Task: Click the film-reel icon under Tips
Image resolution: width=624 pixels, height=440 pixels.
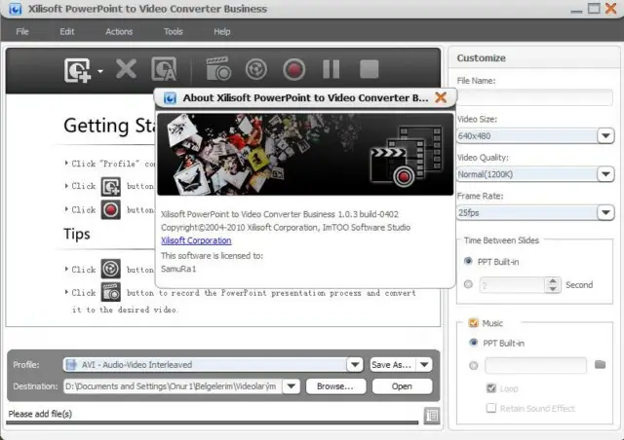Action: 110,269
